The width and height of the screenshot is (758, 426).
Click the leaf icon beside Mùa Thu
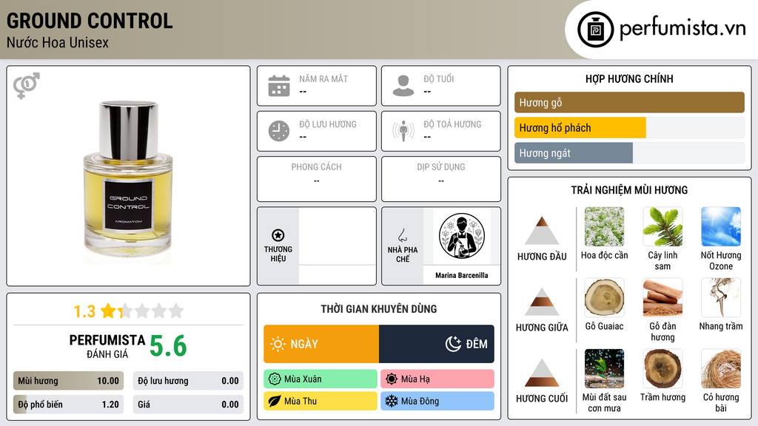point(275,401)
